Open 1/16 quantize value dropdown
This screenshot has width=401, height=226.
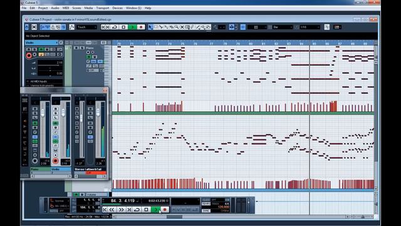(310, 27)
